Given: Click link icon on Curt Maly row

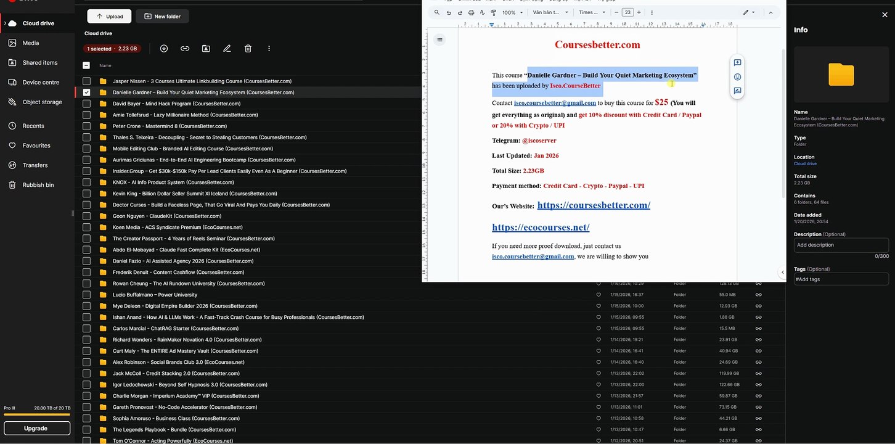Looking at the screenshot, I should 758,351.
